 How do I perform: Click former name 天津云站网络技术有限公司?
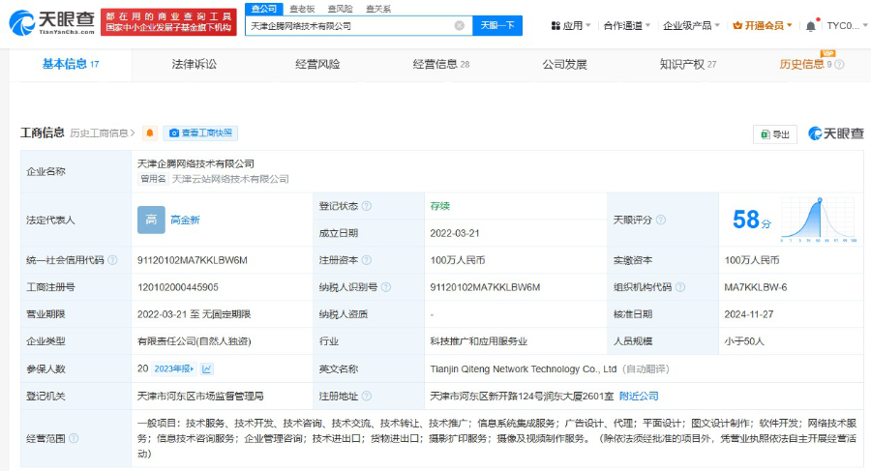tap(230, 179)
